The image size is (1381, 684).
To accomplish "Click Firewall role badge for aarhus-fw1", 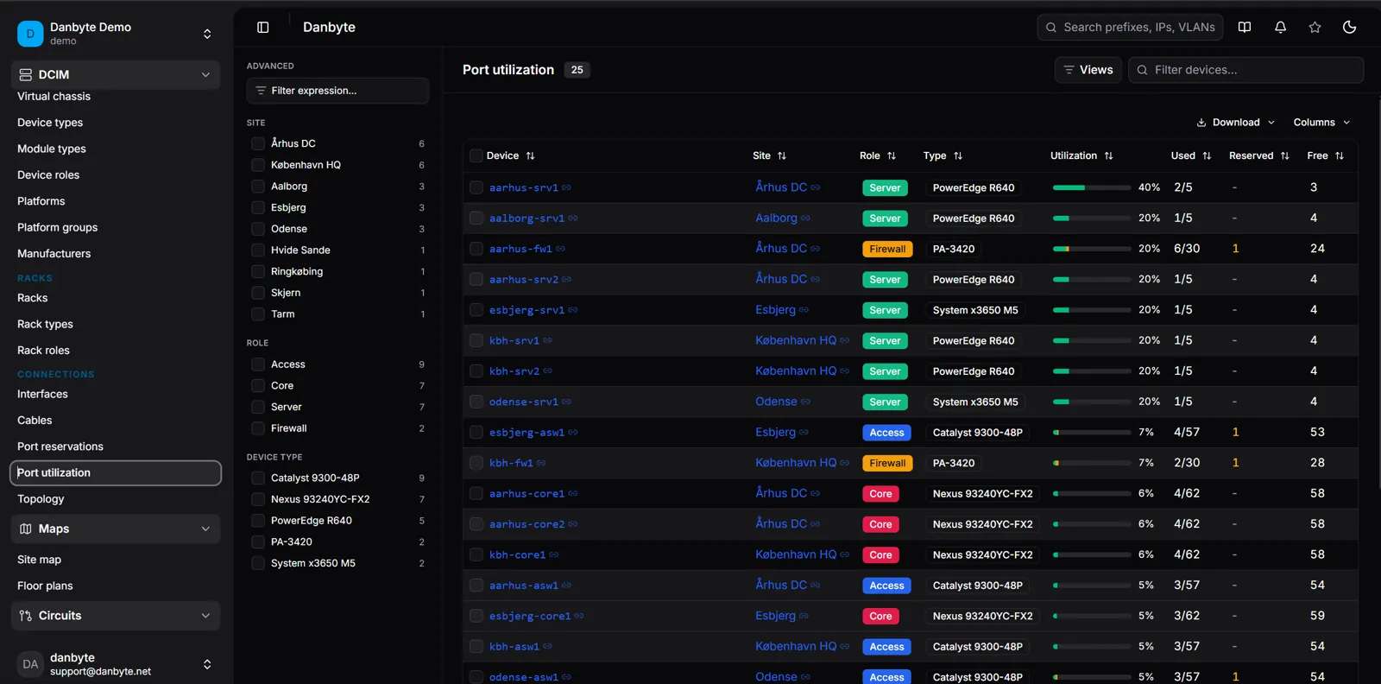I will tap(887, 249).
